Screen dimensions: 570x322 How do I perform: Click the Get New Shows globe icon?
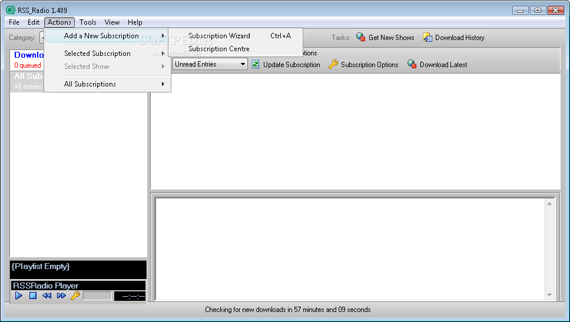pos(361,38)
